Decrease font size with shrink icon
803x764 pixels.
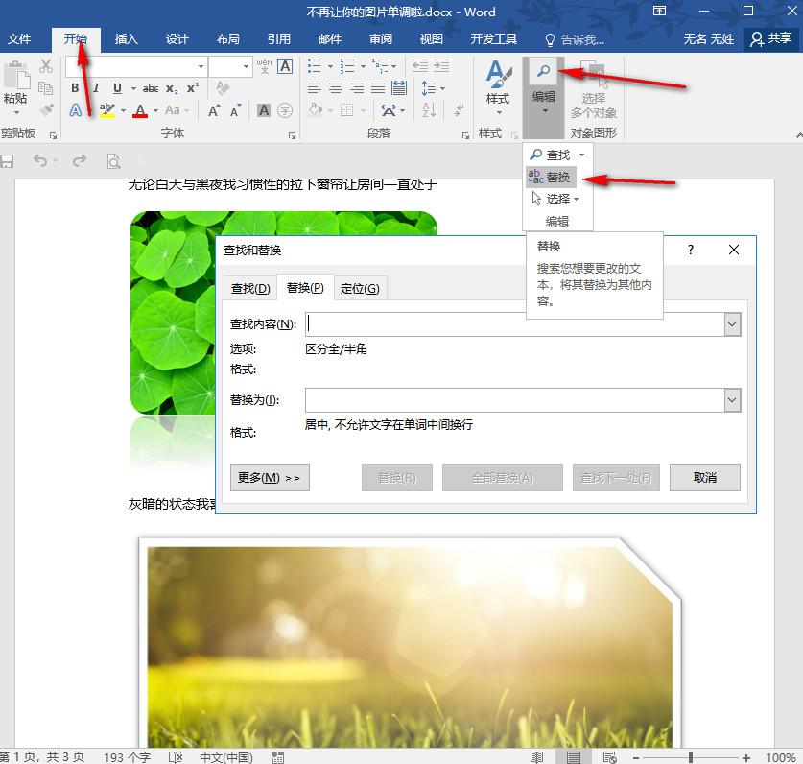[x=235, y=110]
